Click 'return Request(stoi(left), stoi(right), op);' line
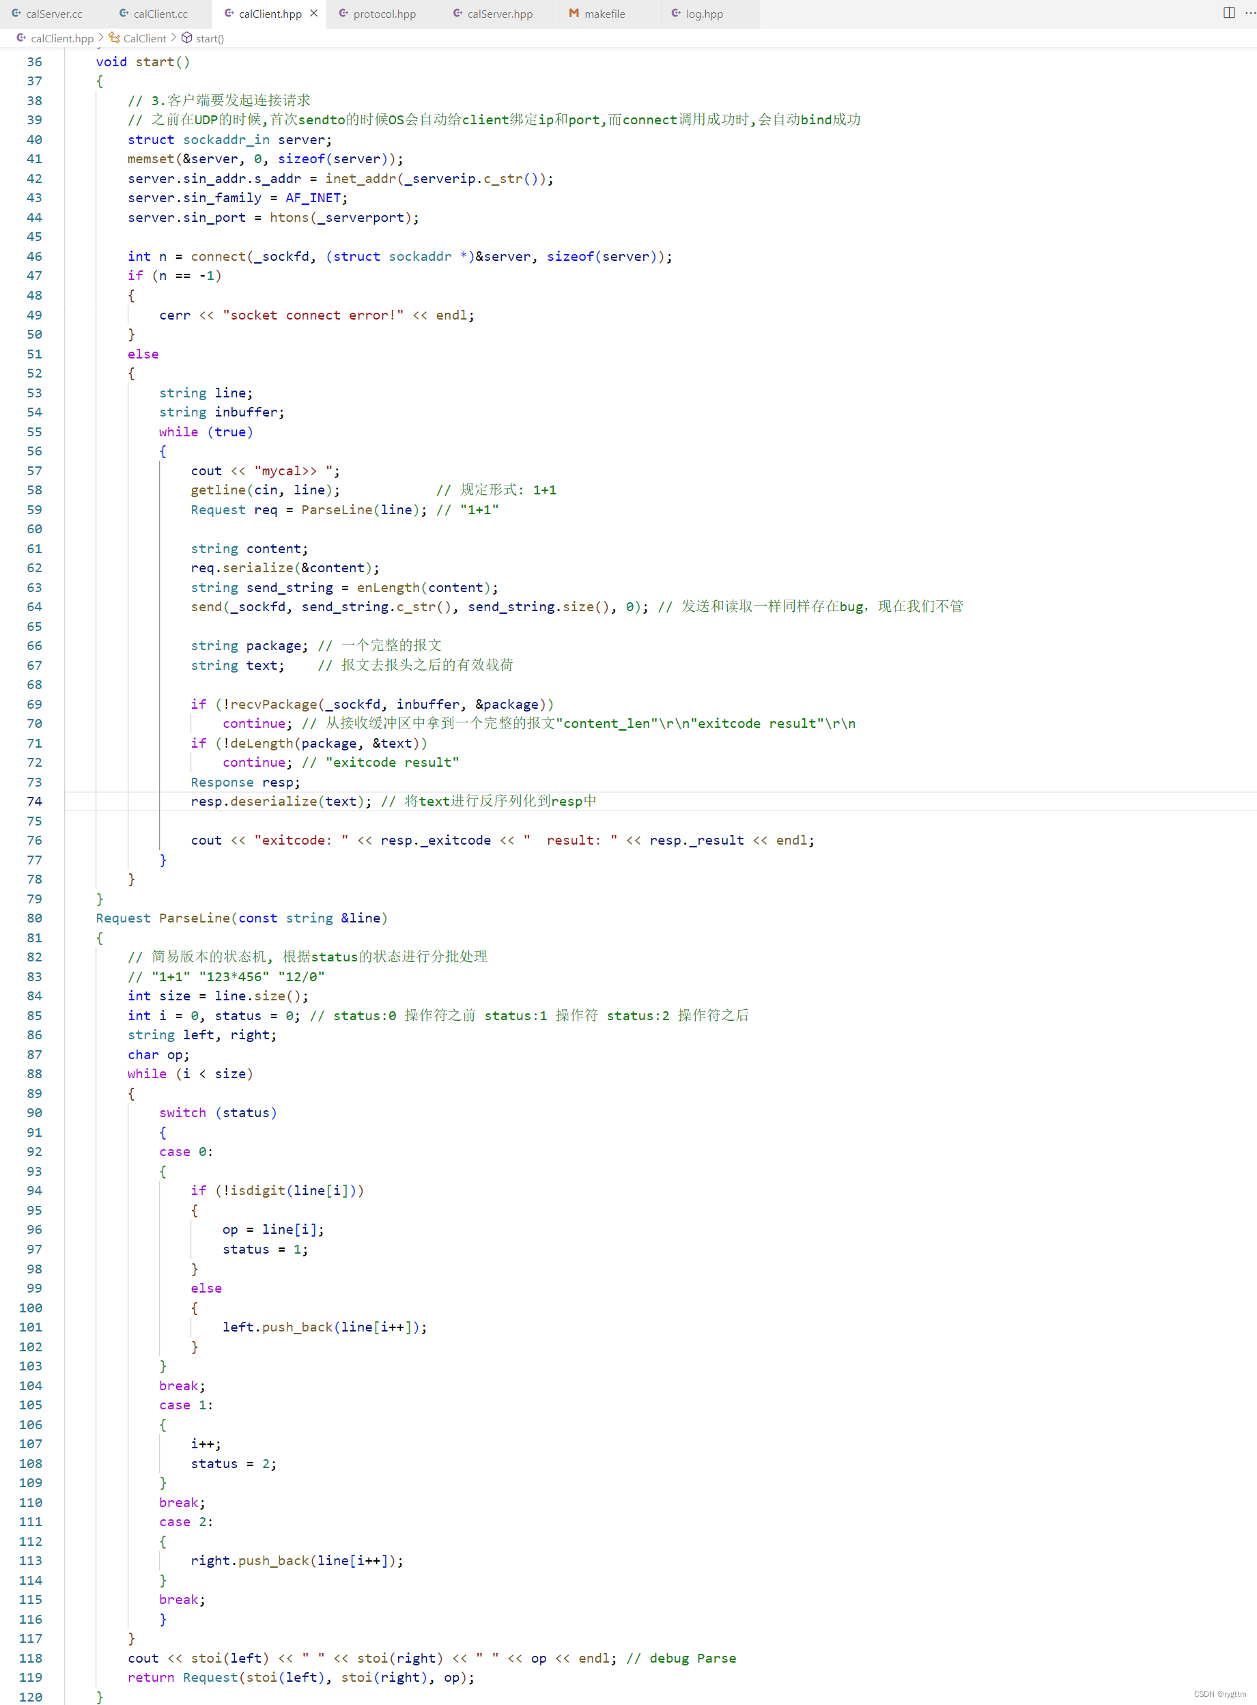 [x=301, y=1678]
